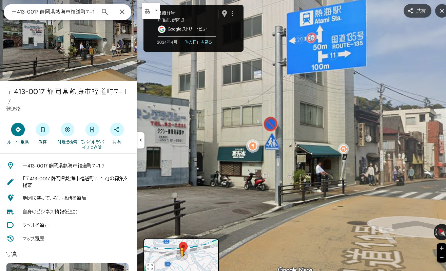The height and width of the screenshot is (271, 446).
Task: Open マップ履歴 entry
Action: point(33,239)
